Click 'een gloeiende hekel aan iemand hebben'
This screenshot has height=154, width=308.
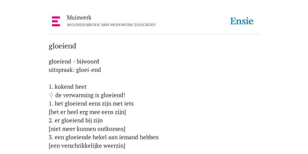(106, 137)
